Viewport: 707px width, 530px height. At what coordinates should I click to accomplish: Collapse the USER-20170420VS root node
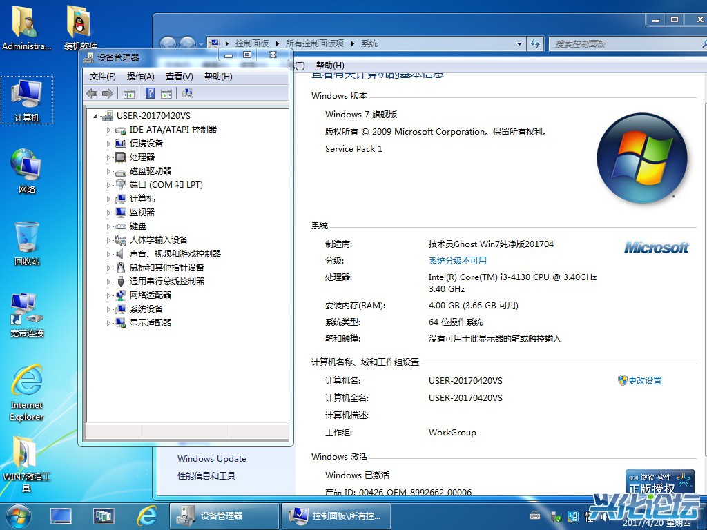click(x=95, y=116)
